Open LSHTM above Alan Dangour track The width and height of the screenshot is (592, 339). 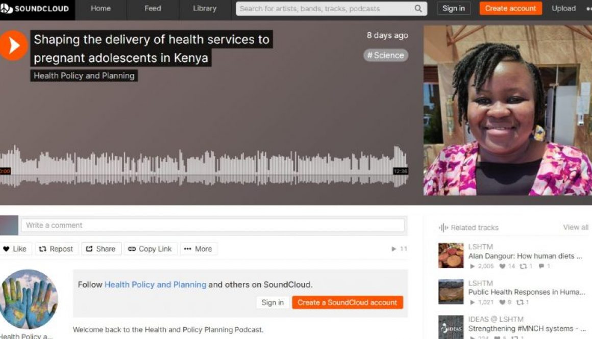(480, 247)
